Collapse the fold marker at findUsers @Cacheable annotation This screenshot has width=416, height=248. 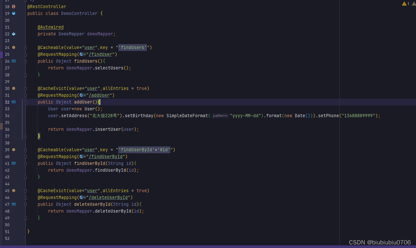click(x=25, y=47)
